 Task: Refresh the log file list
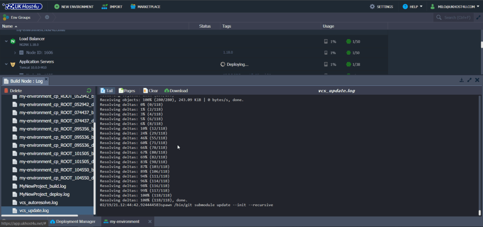point(89,90)
